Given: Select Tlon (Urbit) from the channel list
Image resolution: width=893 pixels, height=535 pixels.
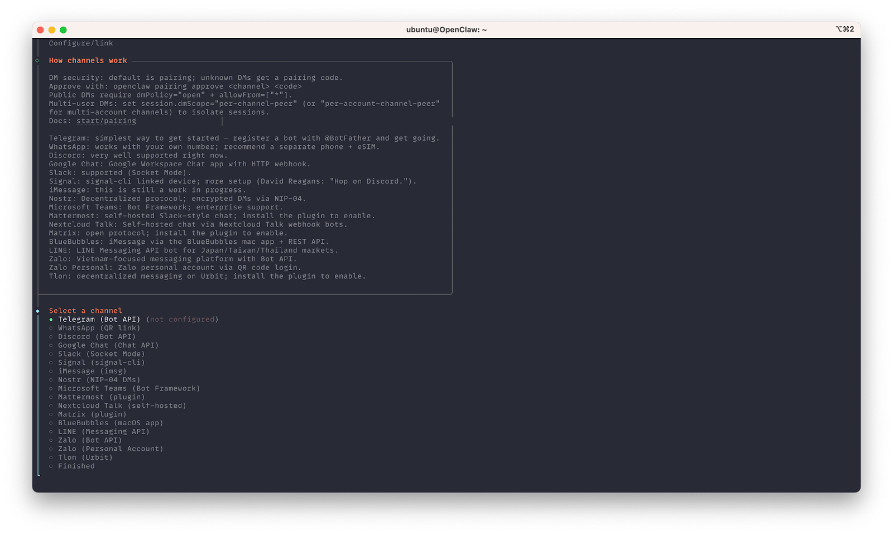Looking at the screenshot, I should 85,457.
